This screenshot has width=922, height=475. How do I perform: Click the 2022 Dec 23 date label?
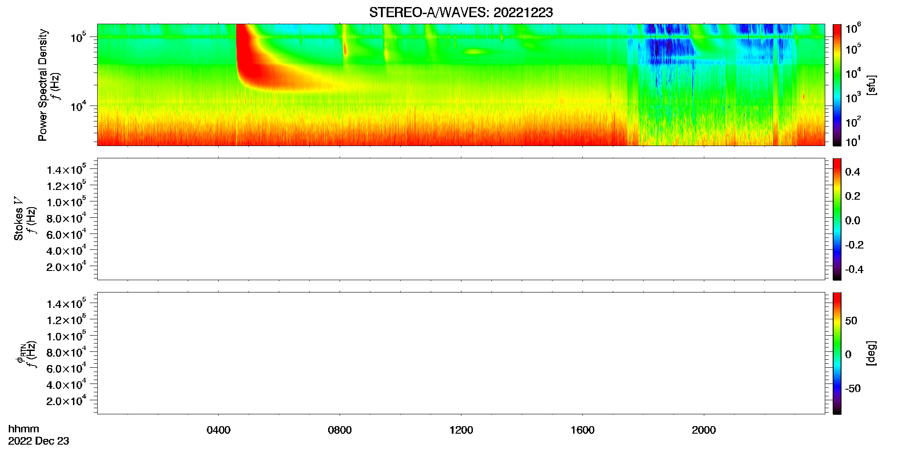pyautogui.click(x=39, y=441)
